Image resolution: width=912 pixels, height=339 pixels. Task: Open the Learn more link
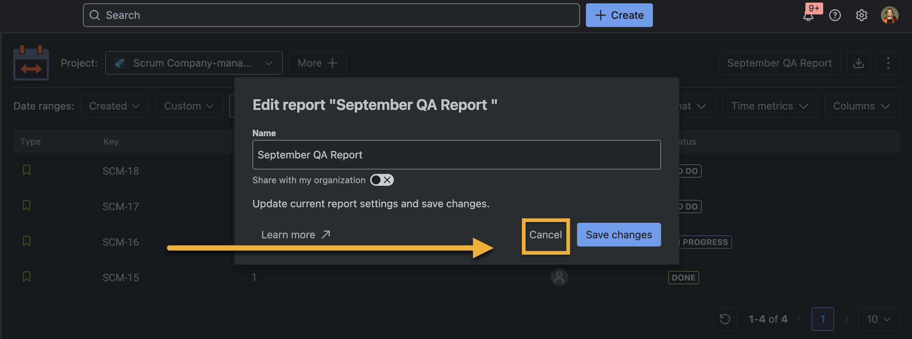click(295, 235)
